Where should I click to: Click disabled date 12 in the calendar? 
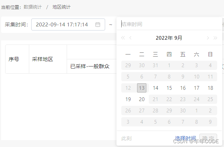click(128, 88)
